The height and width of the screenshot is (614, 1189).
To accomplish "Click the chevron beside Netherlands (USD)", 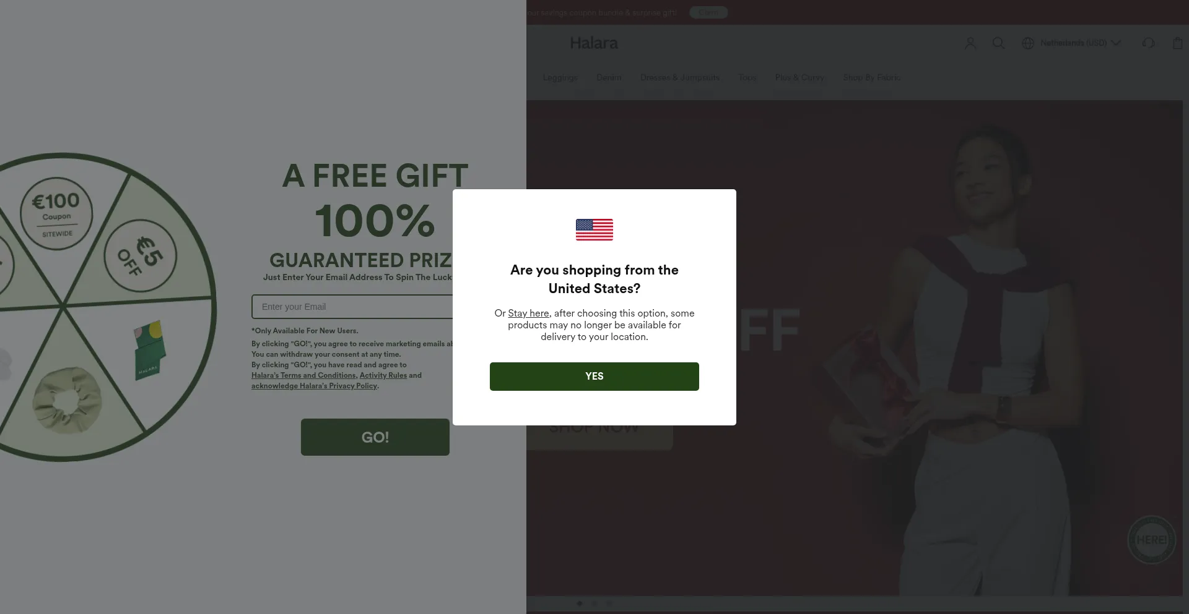I will (x=1116, y=43).
